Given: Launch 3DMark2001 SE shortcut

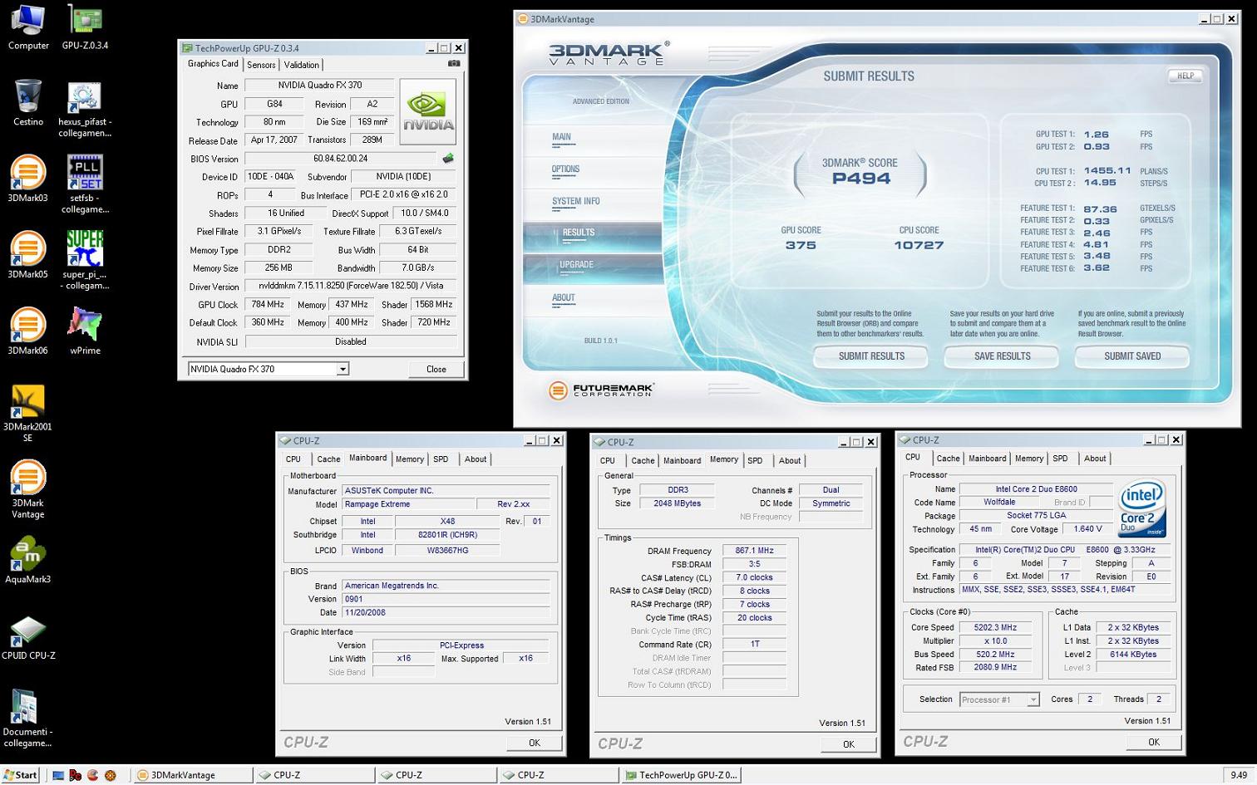Looking at the screenshot, I should coord(27,413).
